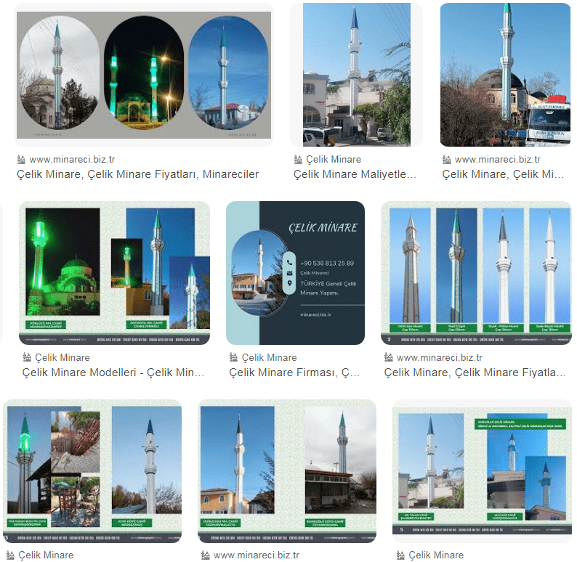The height and width of the screenshot is (562, 577).
Task: Open thumbnail showing four minaret models side by side
Action: coord(476,272)
